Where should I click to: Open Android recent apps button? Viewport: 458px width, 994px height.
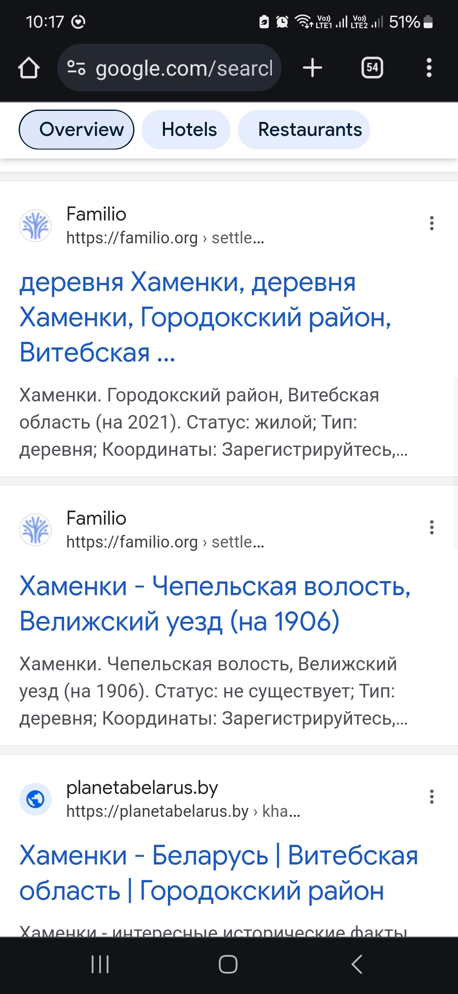tap(100, 964)
